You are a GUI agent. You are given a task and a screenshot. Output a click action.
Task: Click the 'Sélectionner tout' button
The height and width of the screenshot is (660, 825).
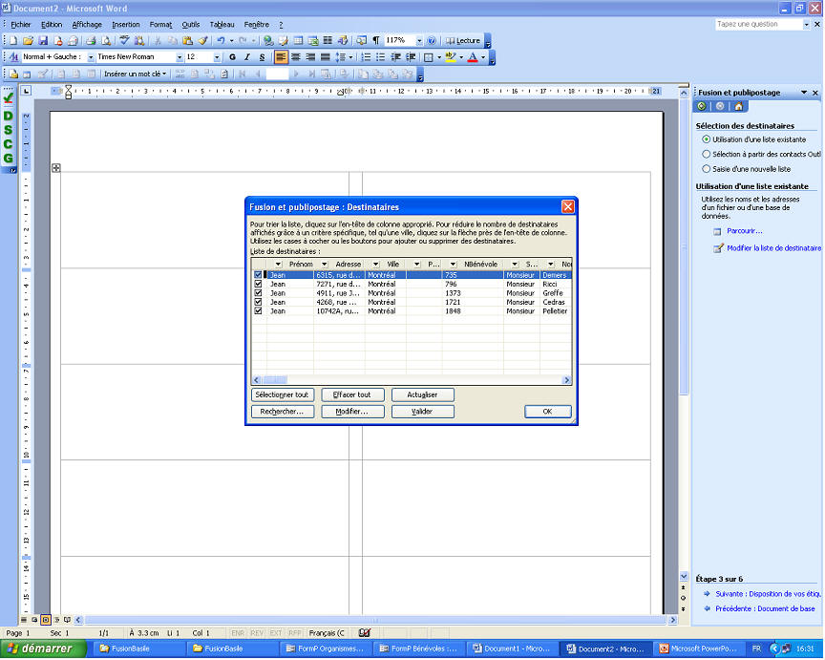282,394
